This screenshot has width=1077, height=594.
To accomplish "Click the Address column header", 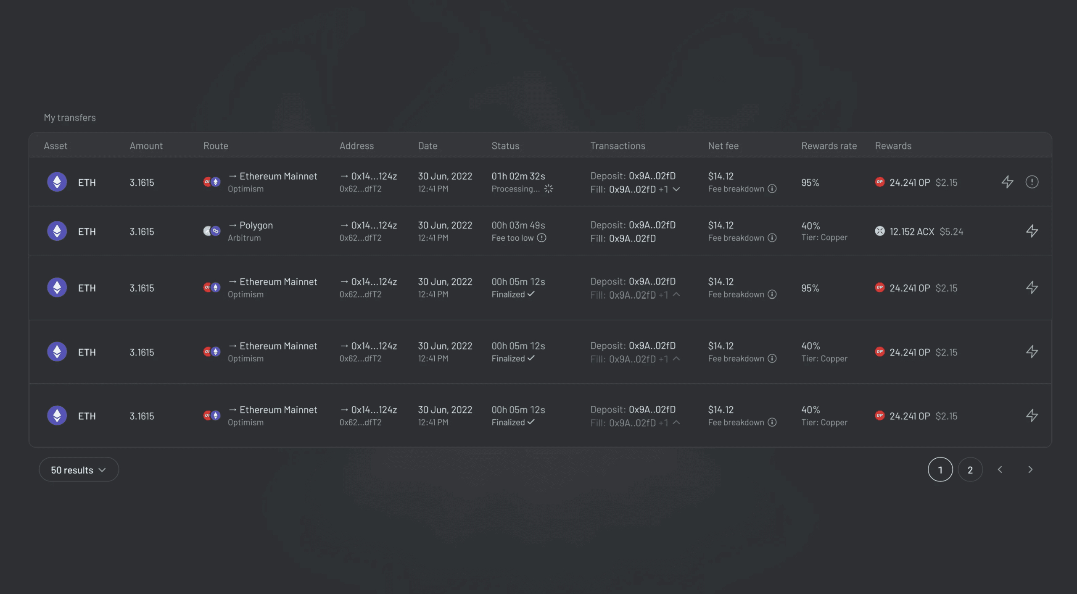I will tap(356, 145).
